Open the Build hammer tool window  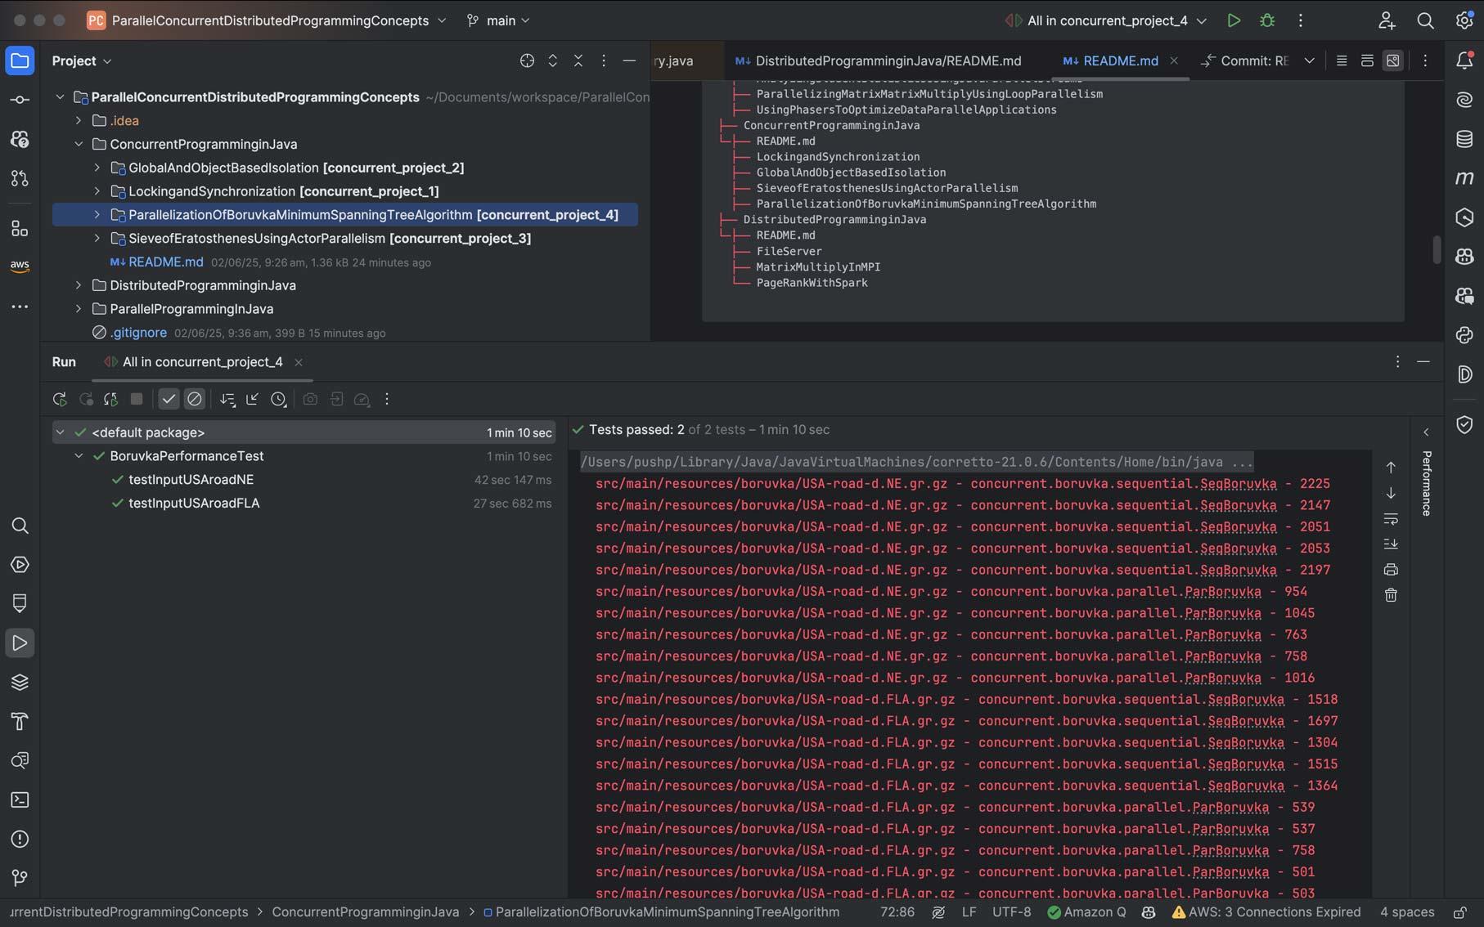coord(20,721)
